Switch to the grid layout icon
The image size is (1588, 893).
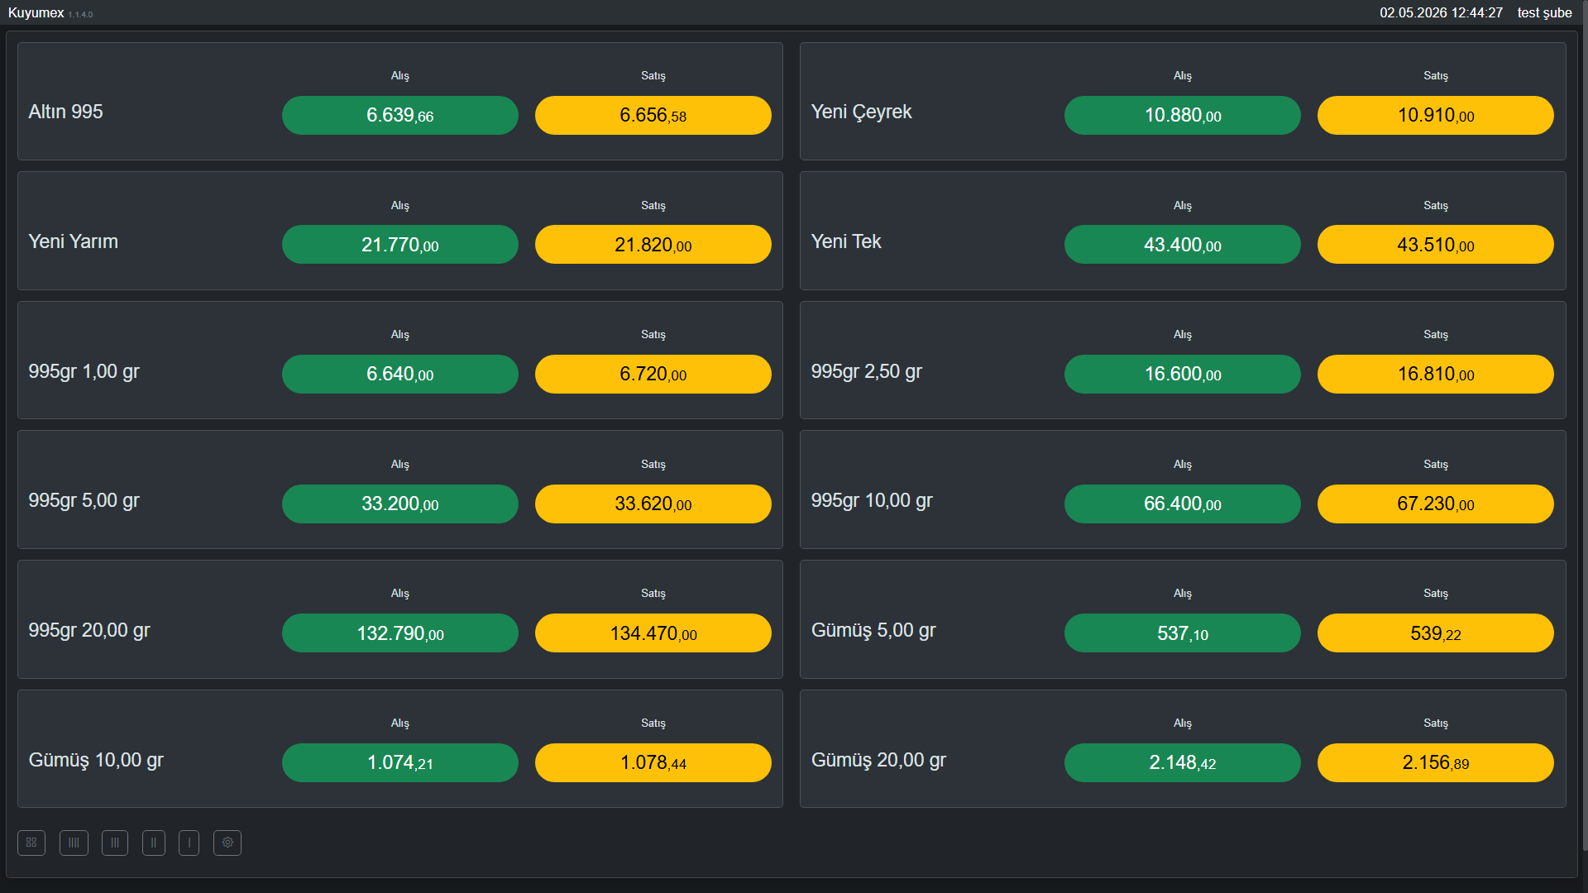[31, 843]
